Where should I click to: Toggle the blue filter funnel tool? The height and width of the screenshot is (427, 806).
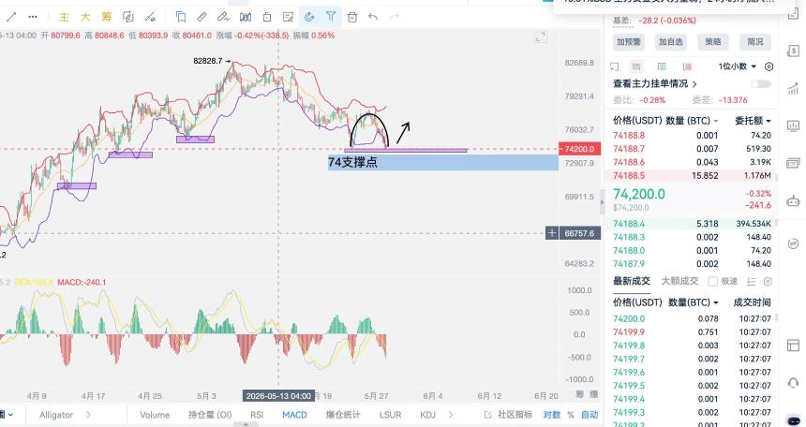pyautogui.click(x=331, y=17)
